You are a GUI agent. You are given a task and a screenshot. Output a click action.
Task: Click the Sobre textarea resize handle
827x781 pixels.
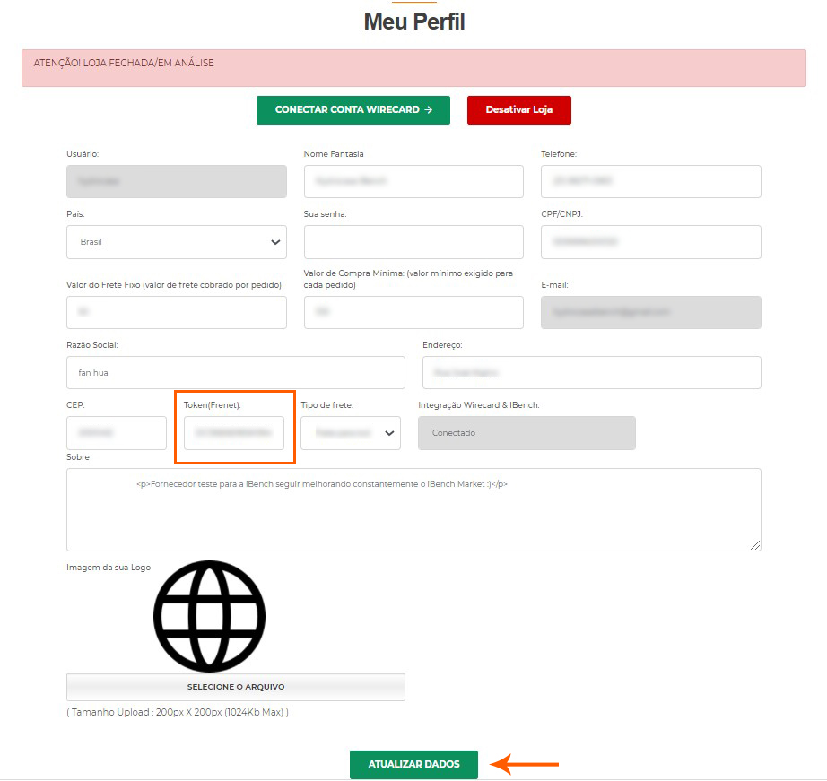click(755, 545)
